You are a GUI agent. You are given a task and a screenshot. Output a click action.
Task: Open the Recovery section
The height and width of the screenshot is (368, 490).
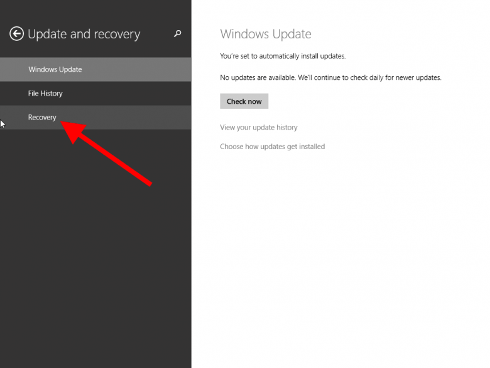[95, 118]
